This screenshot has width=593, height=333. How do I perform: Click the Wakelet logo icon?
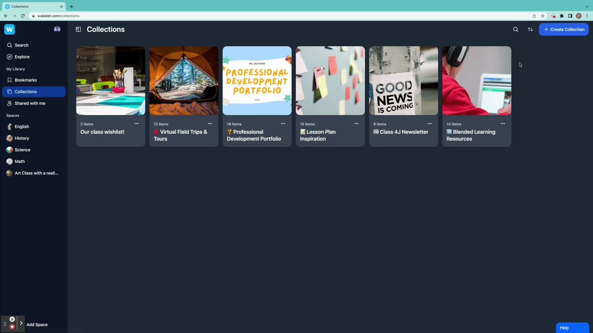(9, 29)
